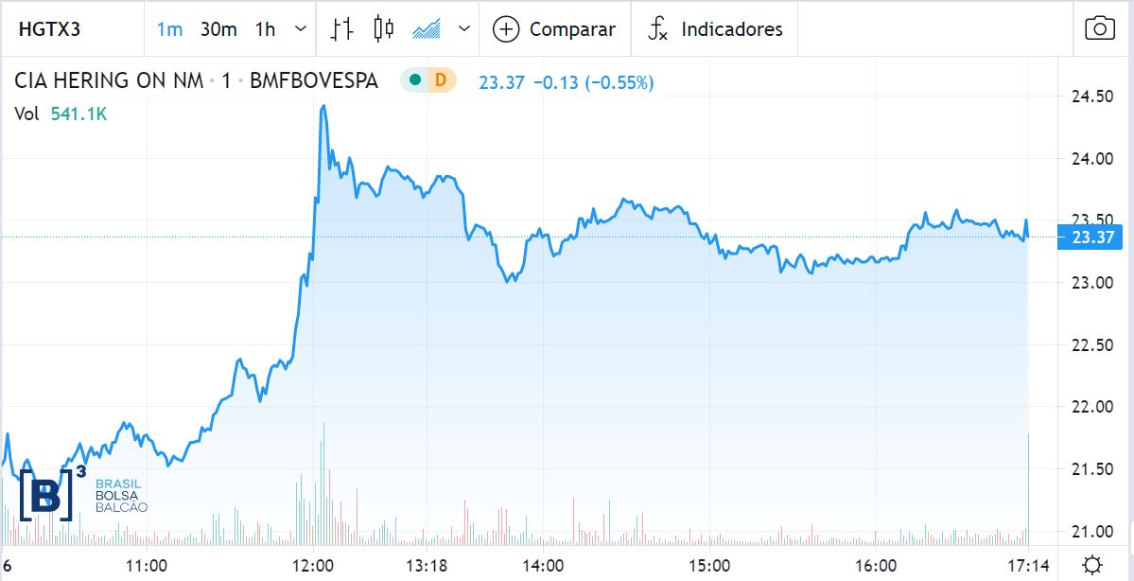This screenshot has width=1134, height=581.
Task: Select the bars chart style icon
Action: [342, 29]
